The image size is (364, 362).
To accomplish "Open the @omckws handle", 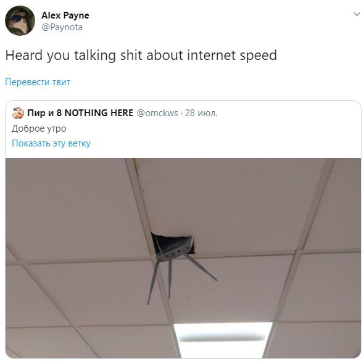I will click(x=157, y=113).
